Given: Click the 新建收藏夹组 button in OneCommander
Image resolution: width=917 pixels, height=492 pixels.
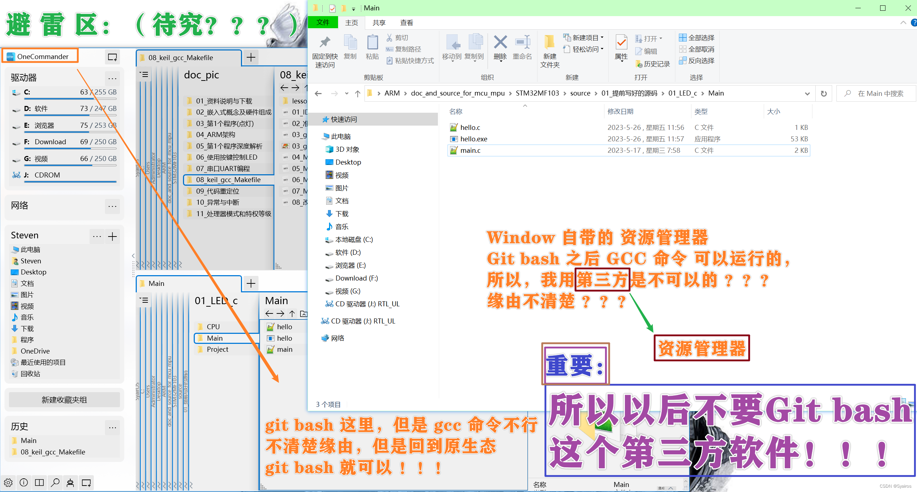Looking at the screenshot, I should [64, 400].
